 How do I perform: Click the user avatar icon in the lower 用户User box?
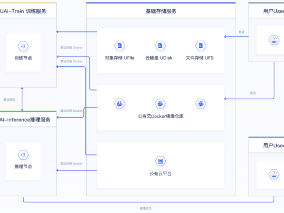point(274,174)
